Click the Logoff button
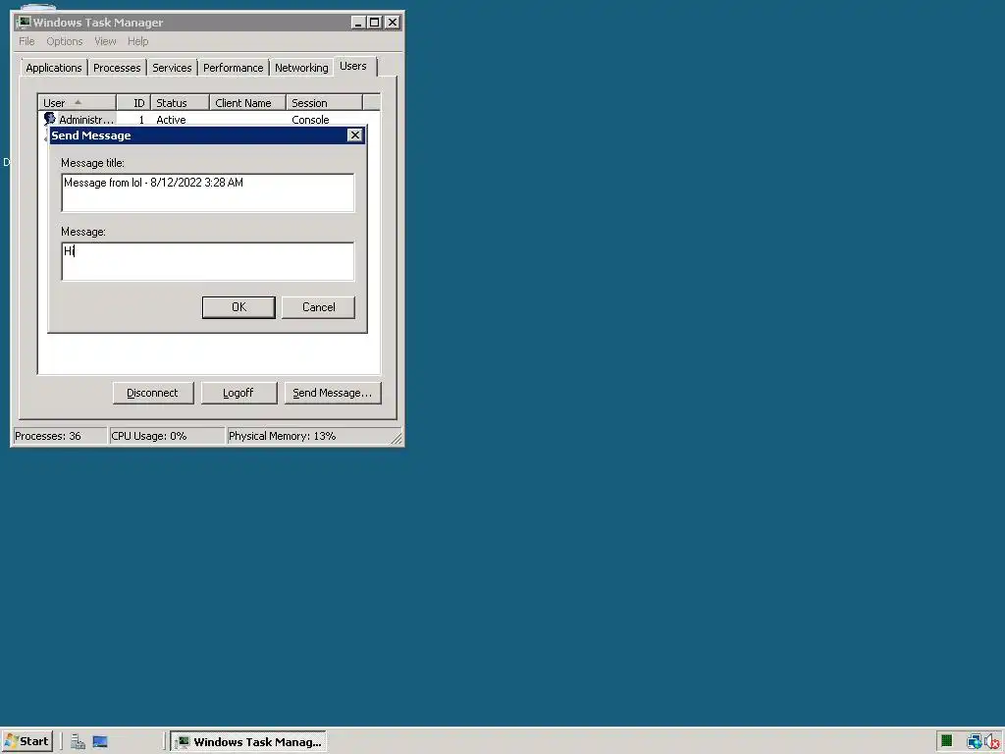This screenshot has width=1005, height=754. pyautogui.click(x=238, y=393)
